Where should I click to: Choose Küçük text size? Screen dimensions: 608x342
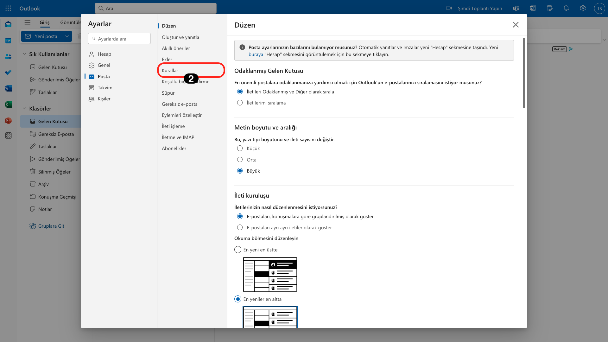point(240,148)
